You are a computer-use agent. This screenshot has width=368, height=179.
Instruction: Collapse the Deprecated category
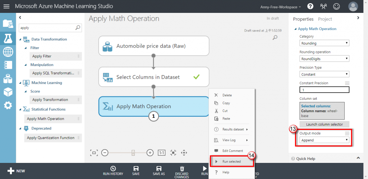20,129
